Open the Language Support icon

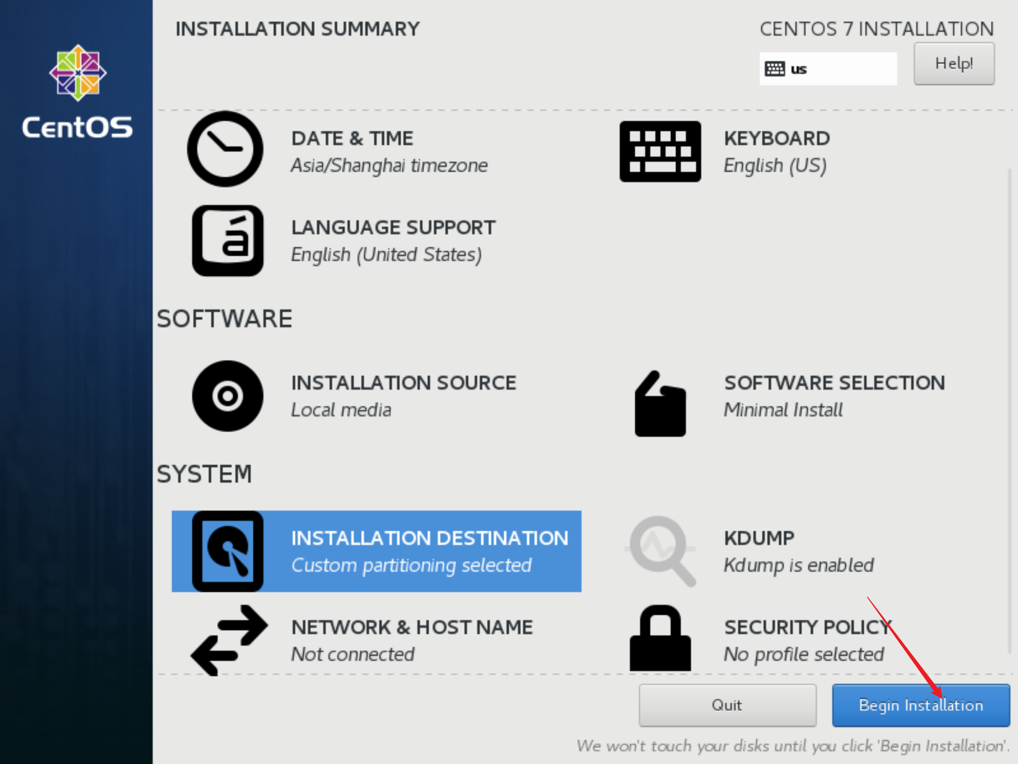pyautogui.click(x=228, y=241)
